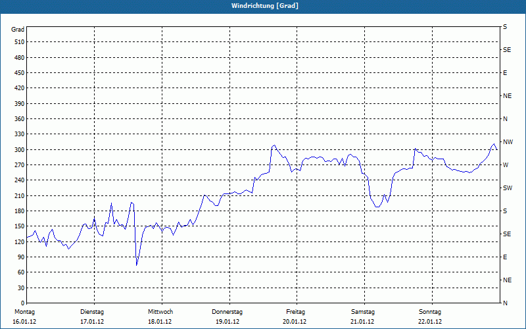Click the date 16.01.12
The image size is (526, 329).
(x=24, y=322)
